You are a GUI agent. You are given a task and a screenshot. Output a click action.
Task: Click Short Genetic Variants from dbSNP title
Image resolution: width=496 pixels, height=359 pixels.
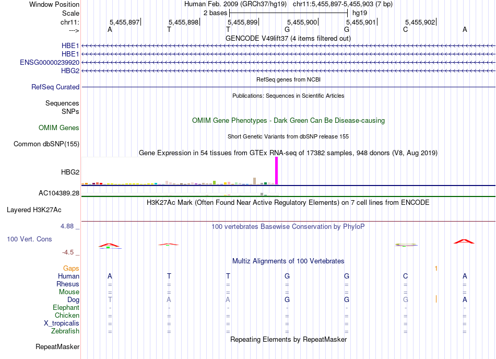[x=288, y=136]
